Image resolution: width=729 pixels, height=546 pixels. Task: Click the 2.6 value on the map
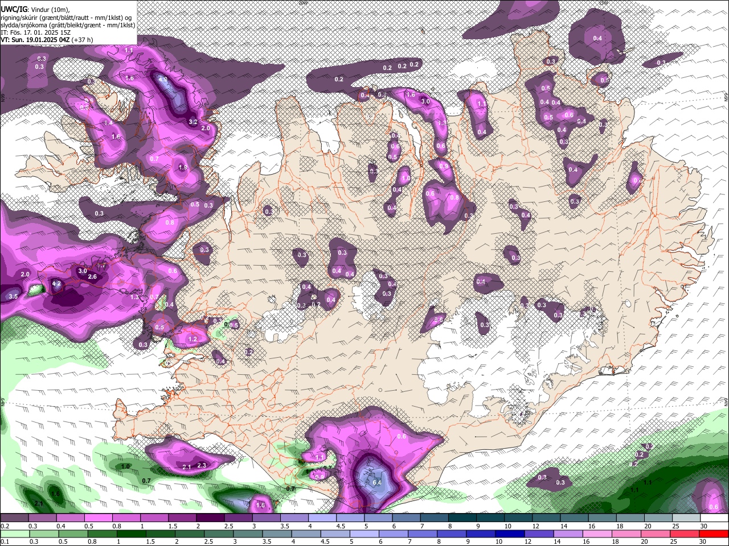93,276
